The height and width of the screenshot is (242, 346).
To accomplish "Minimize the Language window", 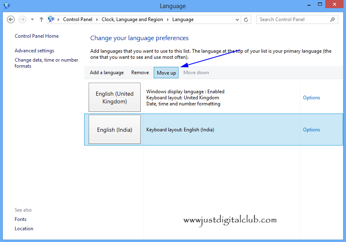I will [x=309, y=5].
